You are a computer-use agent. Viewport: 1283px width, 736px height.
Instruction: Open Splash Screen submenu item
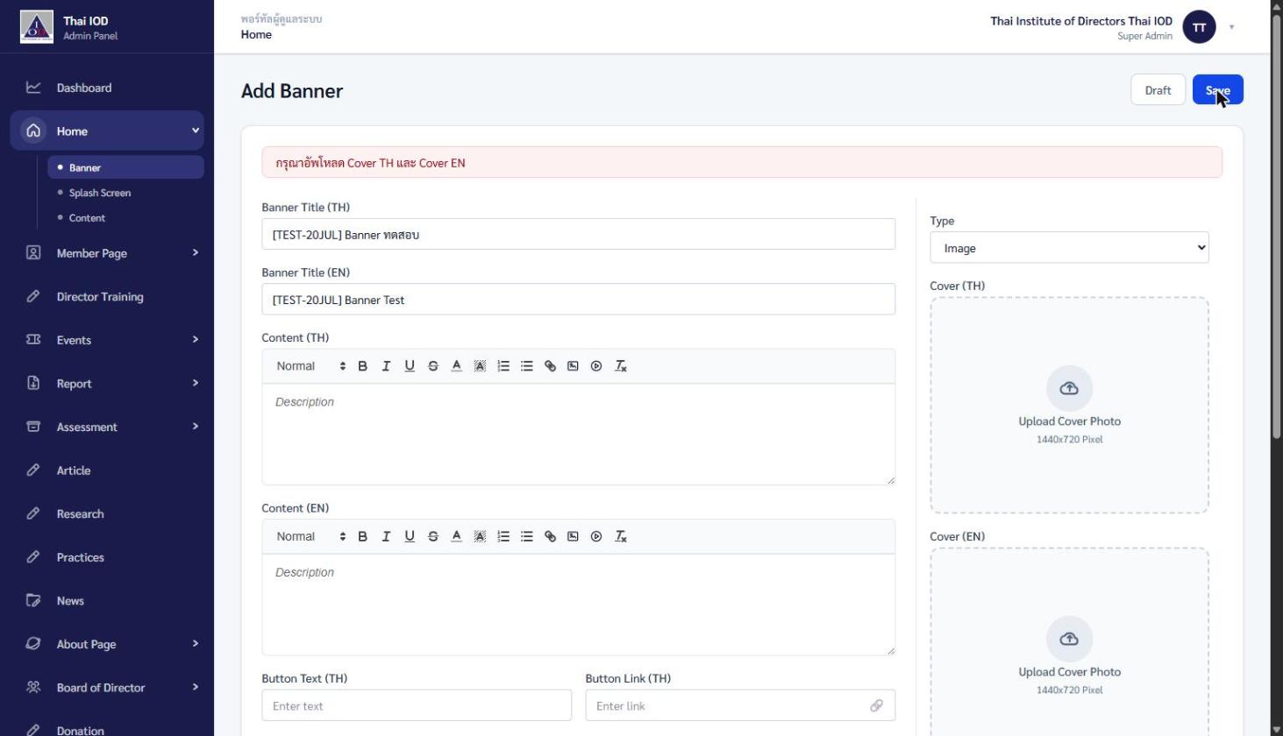coord(100,193)
